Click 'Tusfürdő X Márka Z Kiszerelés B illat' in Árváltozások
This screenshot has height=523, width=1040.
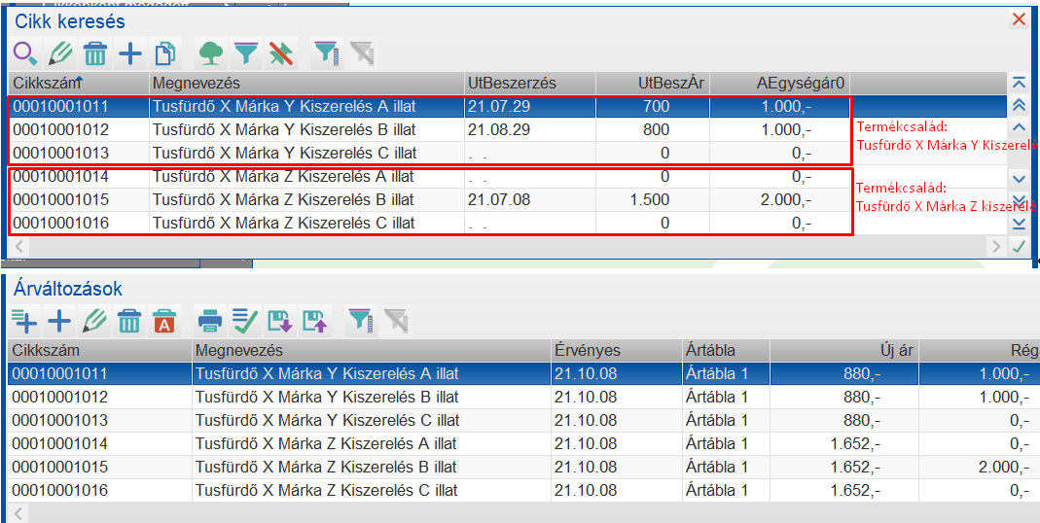[326, 468]
